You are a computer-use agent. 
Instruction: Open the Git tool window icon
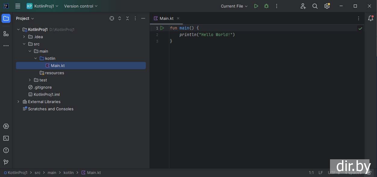coord(6,162)
